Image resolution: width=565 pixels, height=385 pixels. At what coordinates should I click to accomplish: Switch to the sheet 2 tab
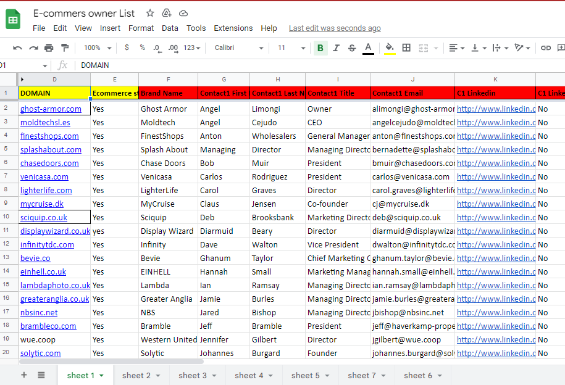(141, 376)
